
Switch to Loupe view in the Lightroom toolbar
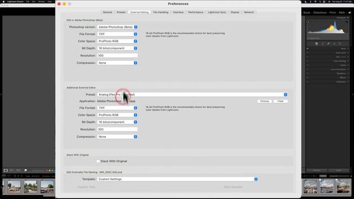[x=6, y=170]
